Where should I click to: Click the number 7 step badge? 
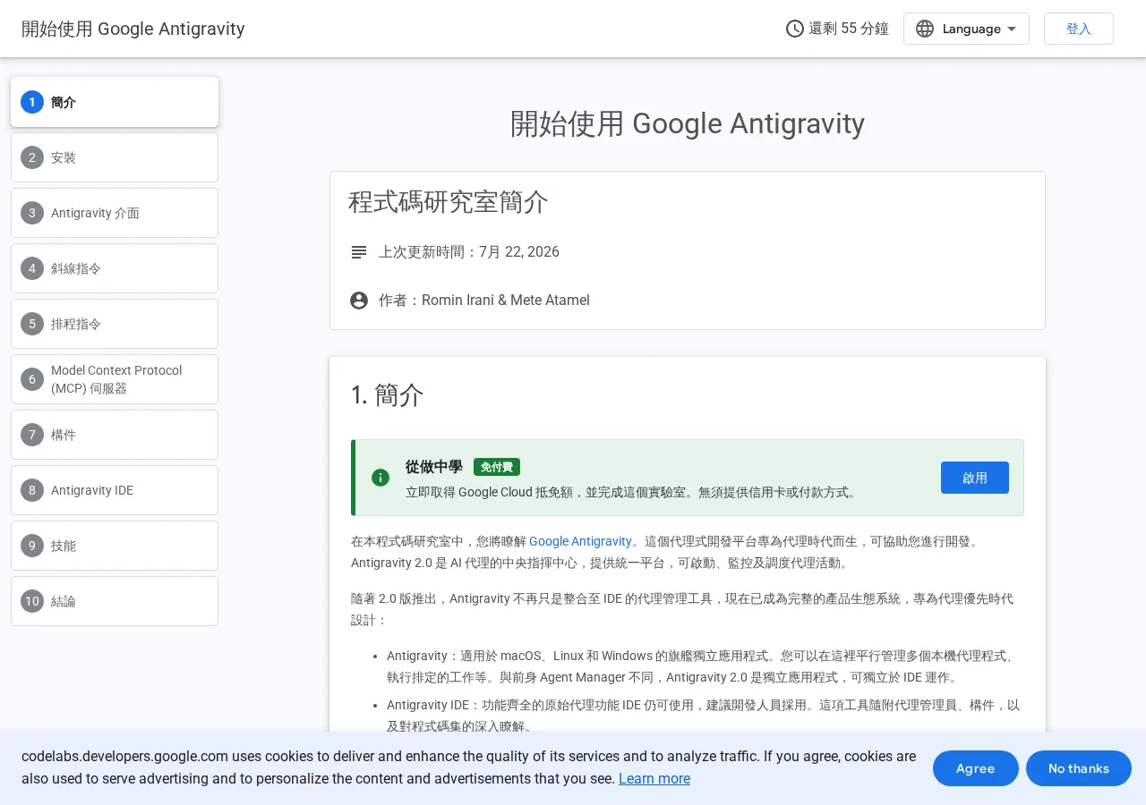(32, 435)
